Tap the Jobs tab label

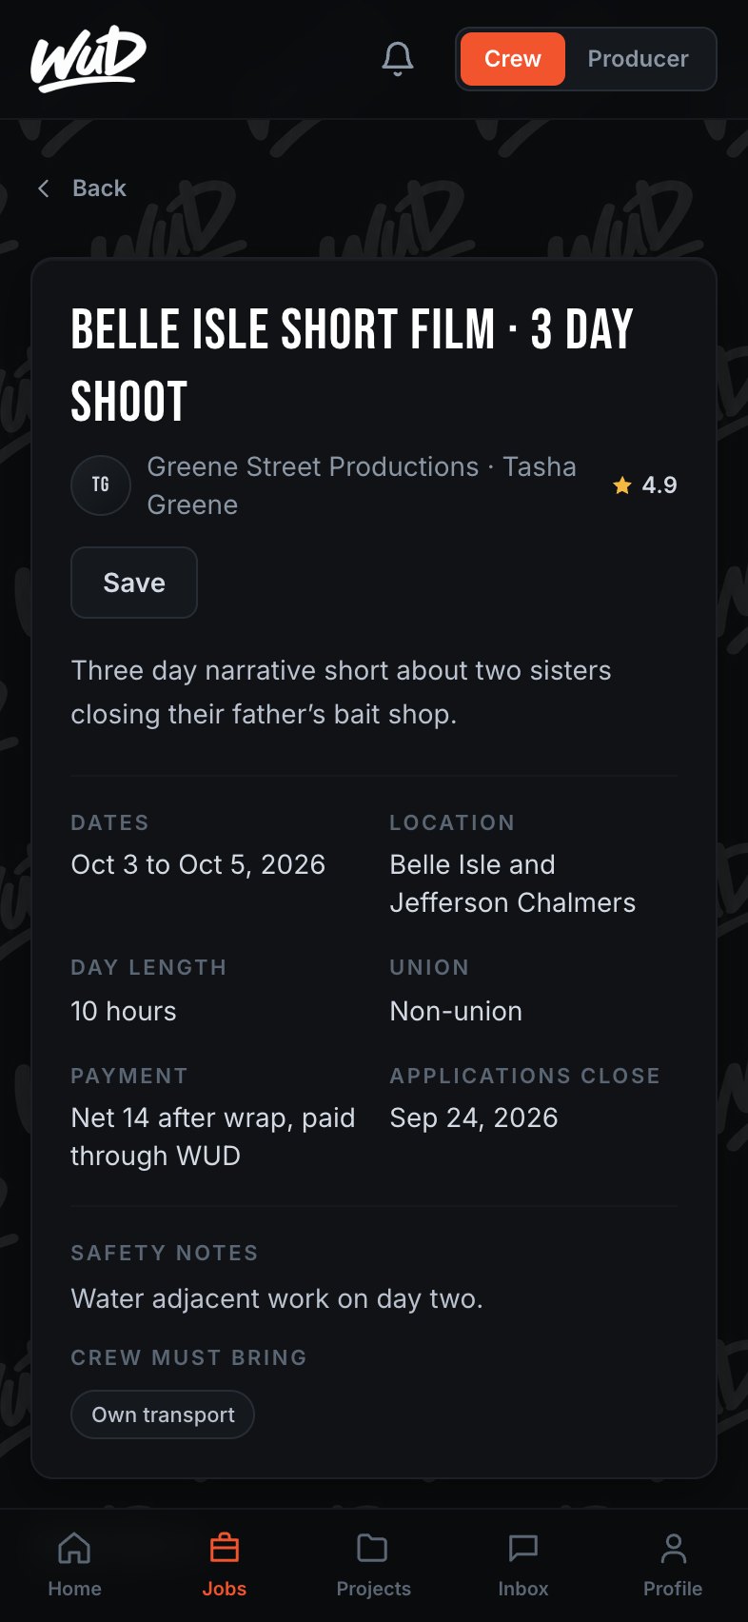(x=225, y=1589)
